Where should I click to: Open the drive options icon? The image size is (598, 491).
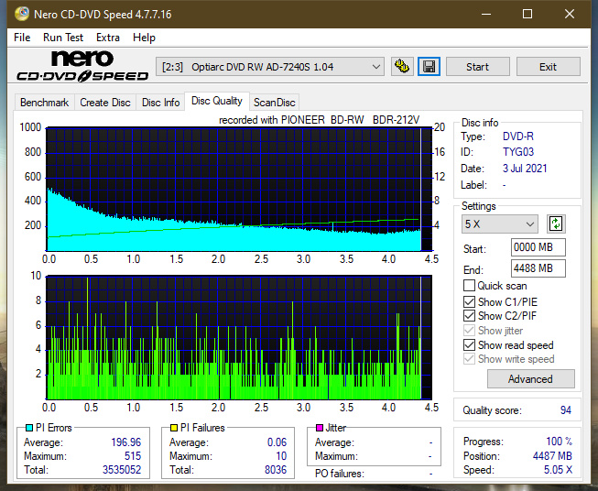[x=402, y=67]
